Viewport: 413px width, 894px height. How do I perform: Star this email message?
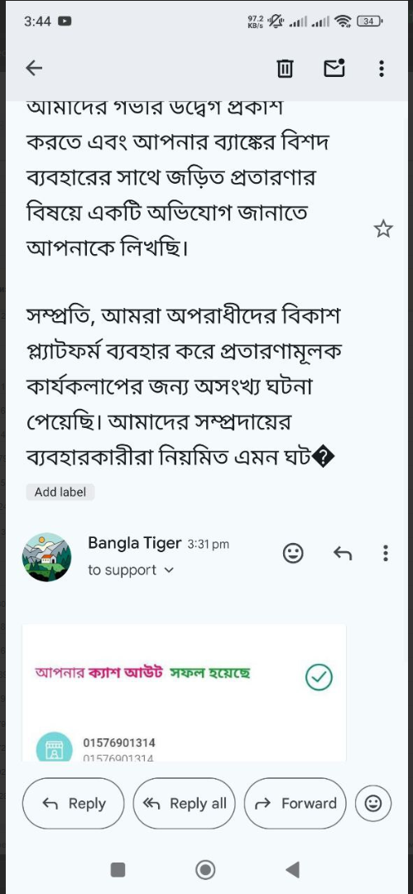[x=383, y=229]
